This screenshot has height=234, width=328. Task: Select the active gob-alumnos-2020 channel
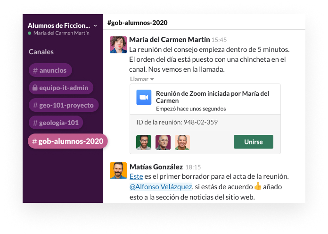[67, 141]
